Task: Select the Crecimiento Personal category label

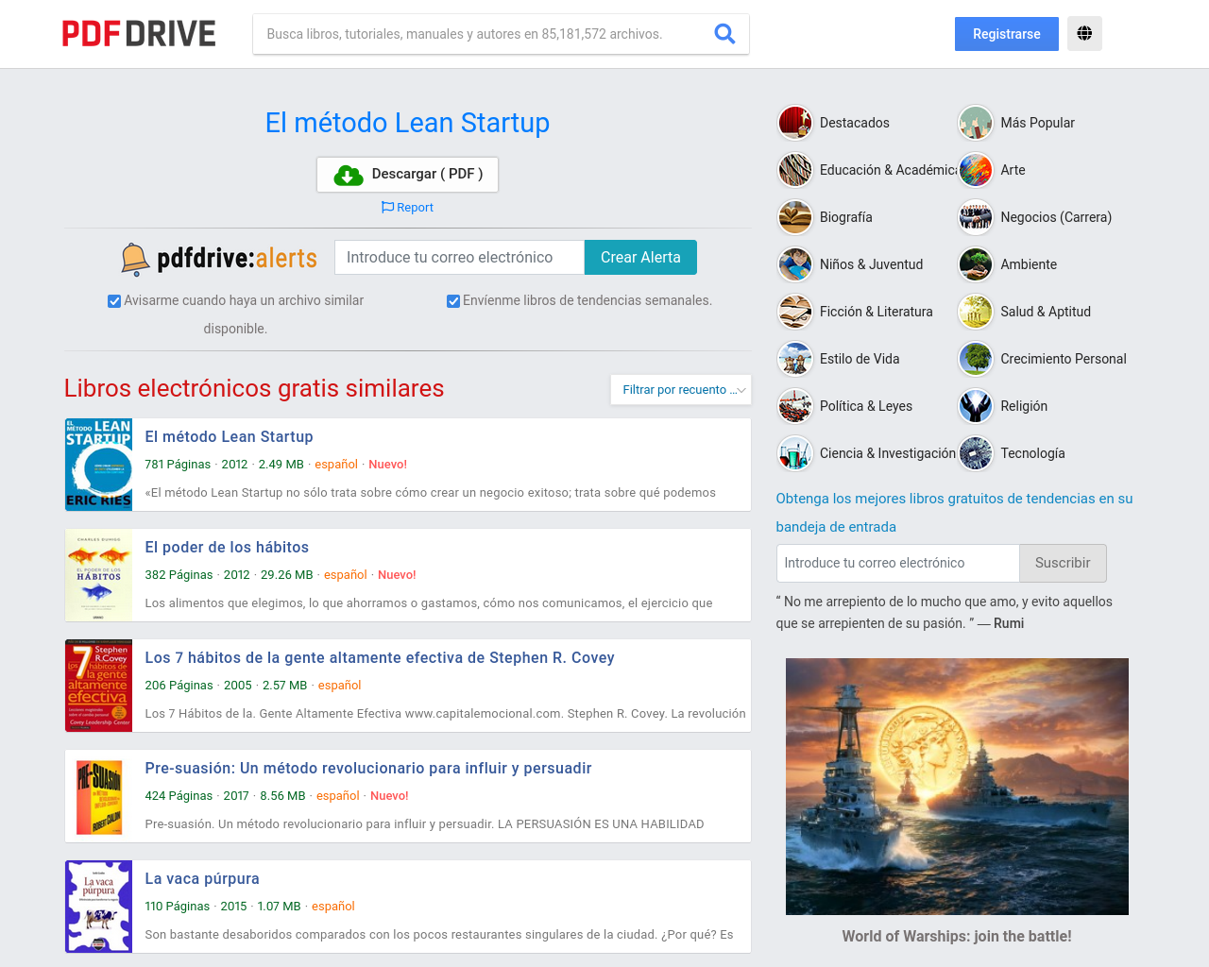Action: pos(1064,359)
